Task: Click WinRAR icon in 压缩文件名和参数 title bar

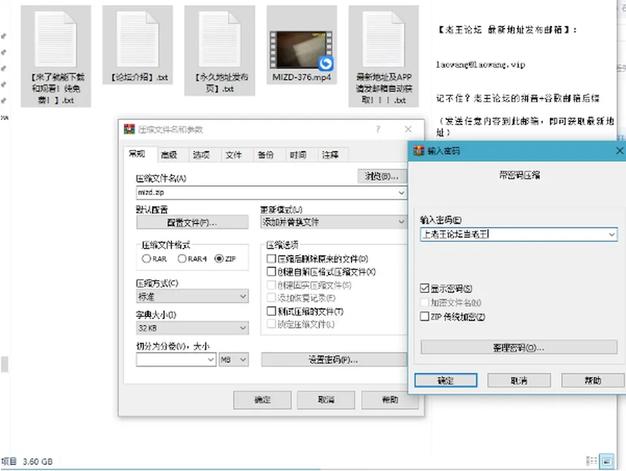Action: (x=129, y=129)
